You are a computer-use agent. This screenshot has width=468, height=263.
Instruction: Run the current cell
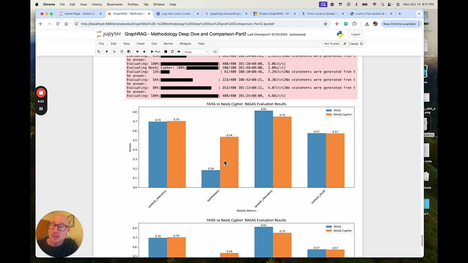(x=156, y=52)
